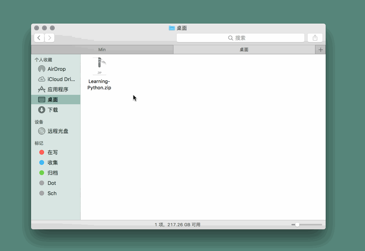This screenshot has height=251, width=365.
Task: Select 下载 text in sidebar
Action: coord(53,110)
